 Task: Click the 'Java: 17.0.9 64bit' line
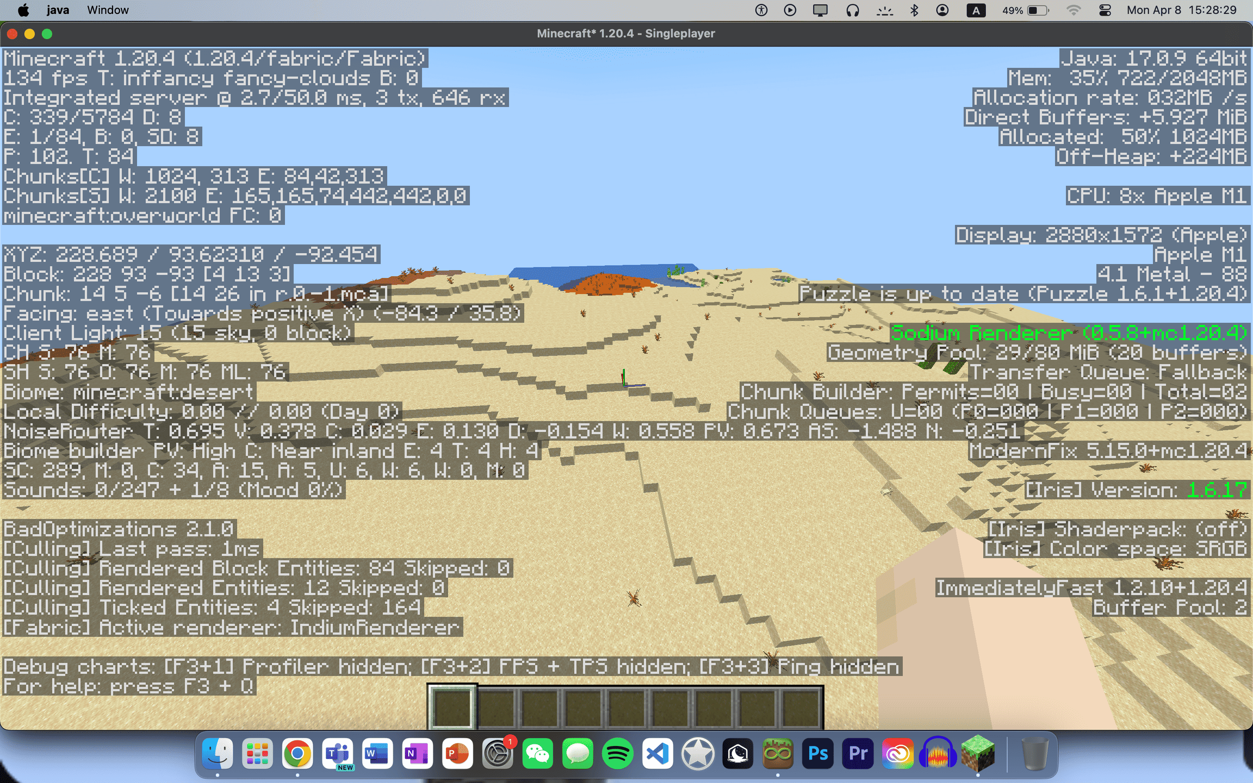pos(1155,59)
